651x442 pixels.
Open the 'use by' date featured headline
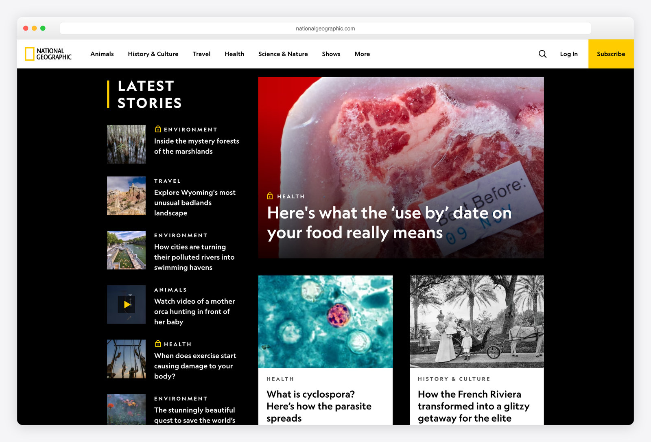[x=389, y=223]
